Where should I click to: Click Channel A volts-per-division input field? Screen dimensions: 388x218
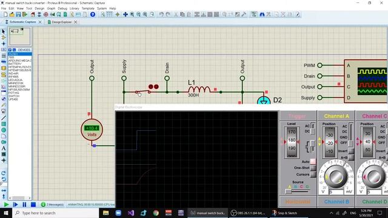tap(336, 192)
